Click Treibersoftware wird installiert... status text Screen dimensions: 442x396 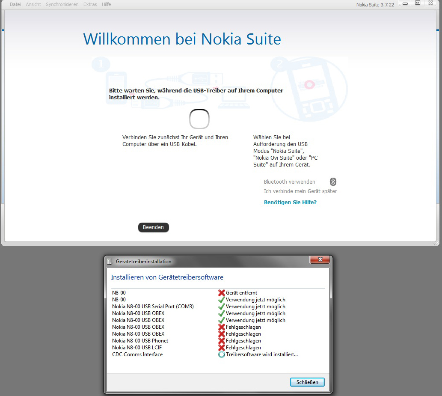click(x=261, y=354)
